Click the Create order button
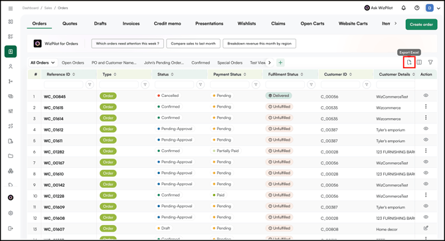The height and width of the screenshot is (241, 445). pos(421,25)
